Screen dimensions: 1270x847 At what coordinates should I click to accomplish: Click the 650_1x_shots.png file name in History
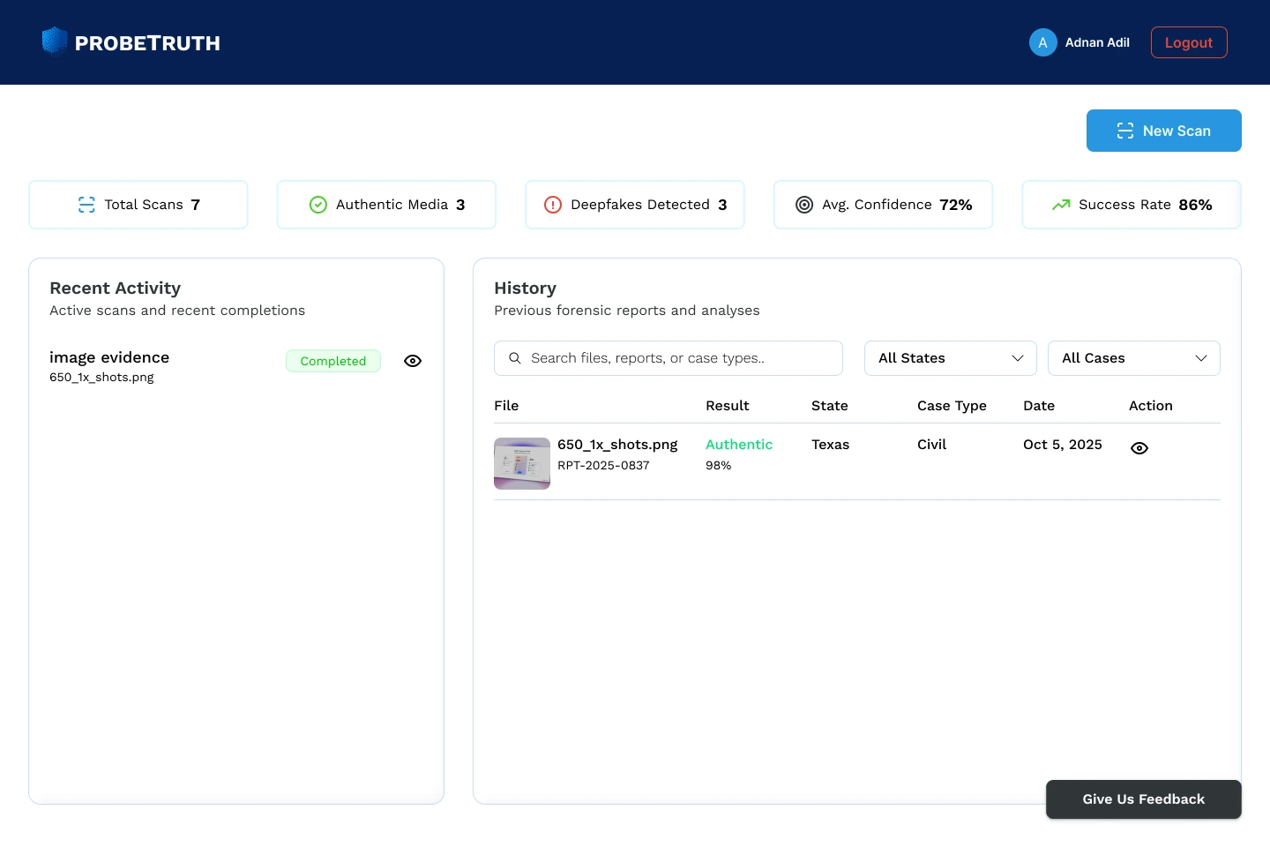617,445
